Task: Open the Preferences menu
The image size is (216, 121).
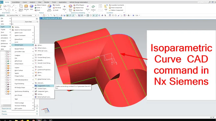Action: [x=5, y=43]
